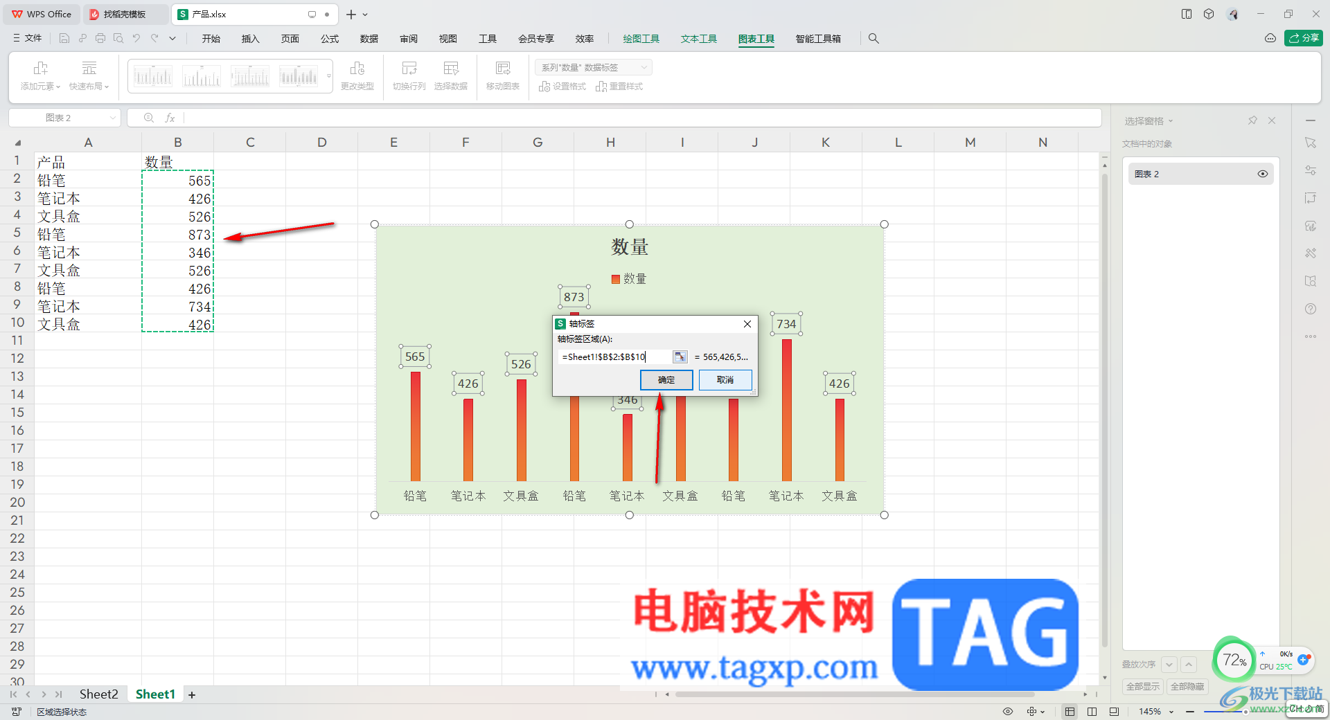
Task: Click the zoom magnifier icon in formula bar
Action: tap(148, 118)
